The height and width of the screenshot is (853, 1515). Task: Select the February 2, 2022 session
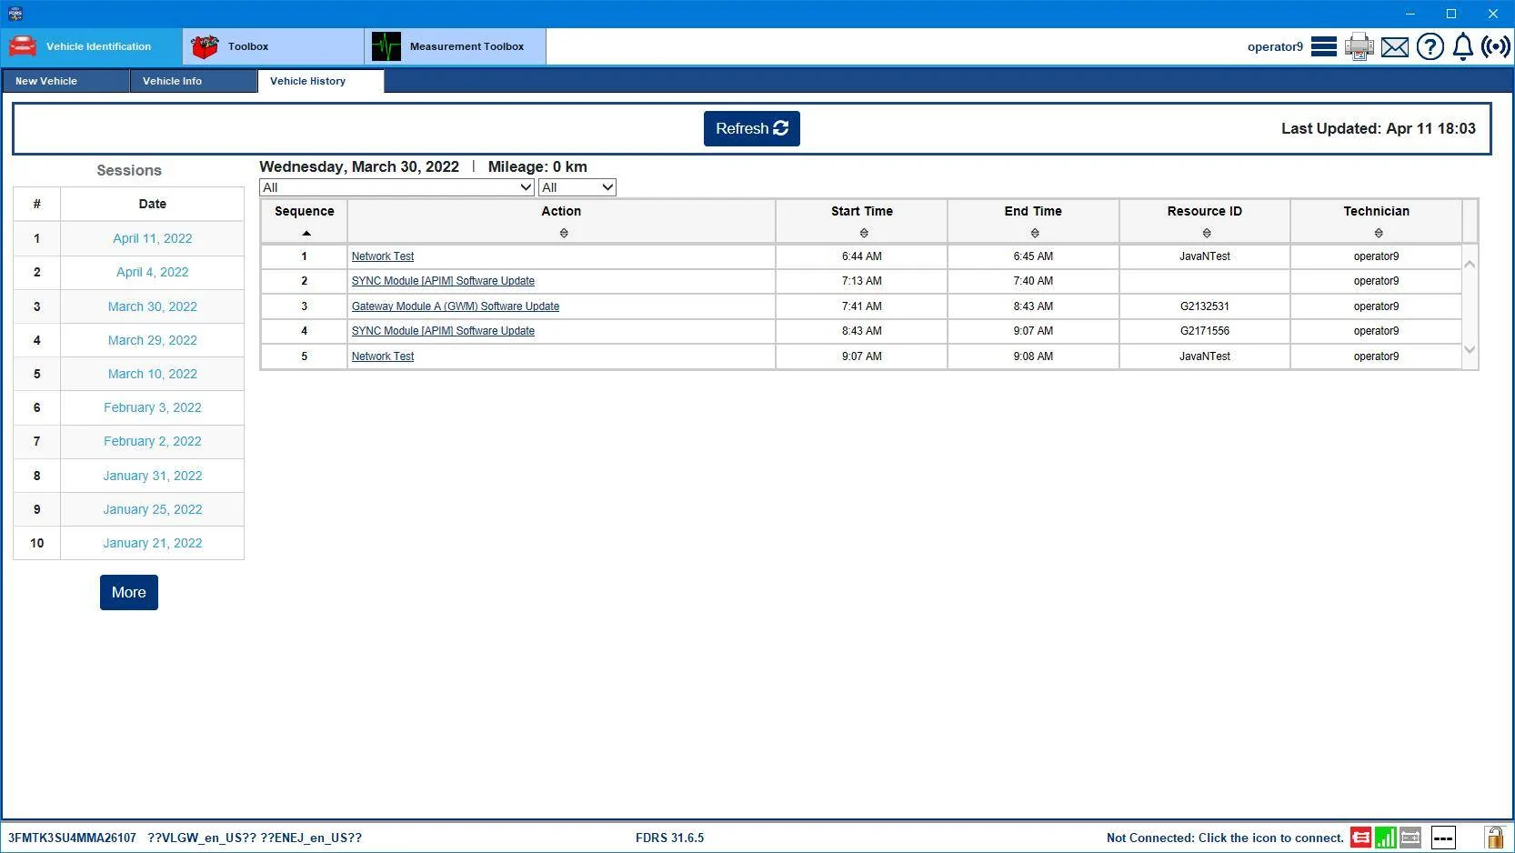tap(153, 441)
